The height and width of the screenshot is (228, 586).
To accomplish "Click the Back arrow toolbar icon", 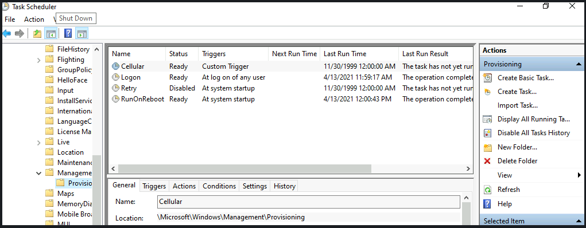I will (7, 34).
